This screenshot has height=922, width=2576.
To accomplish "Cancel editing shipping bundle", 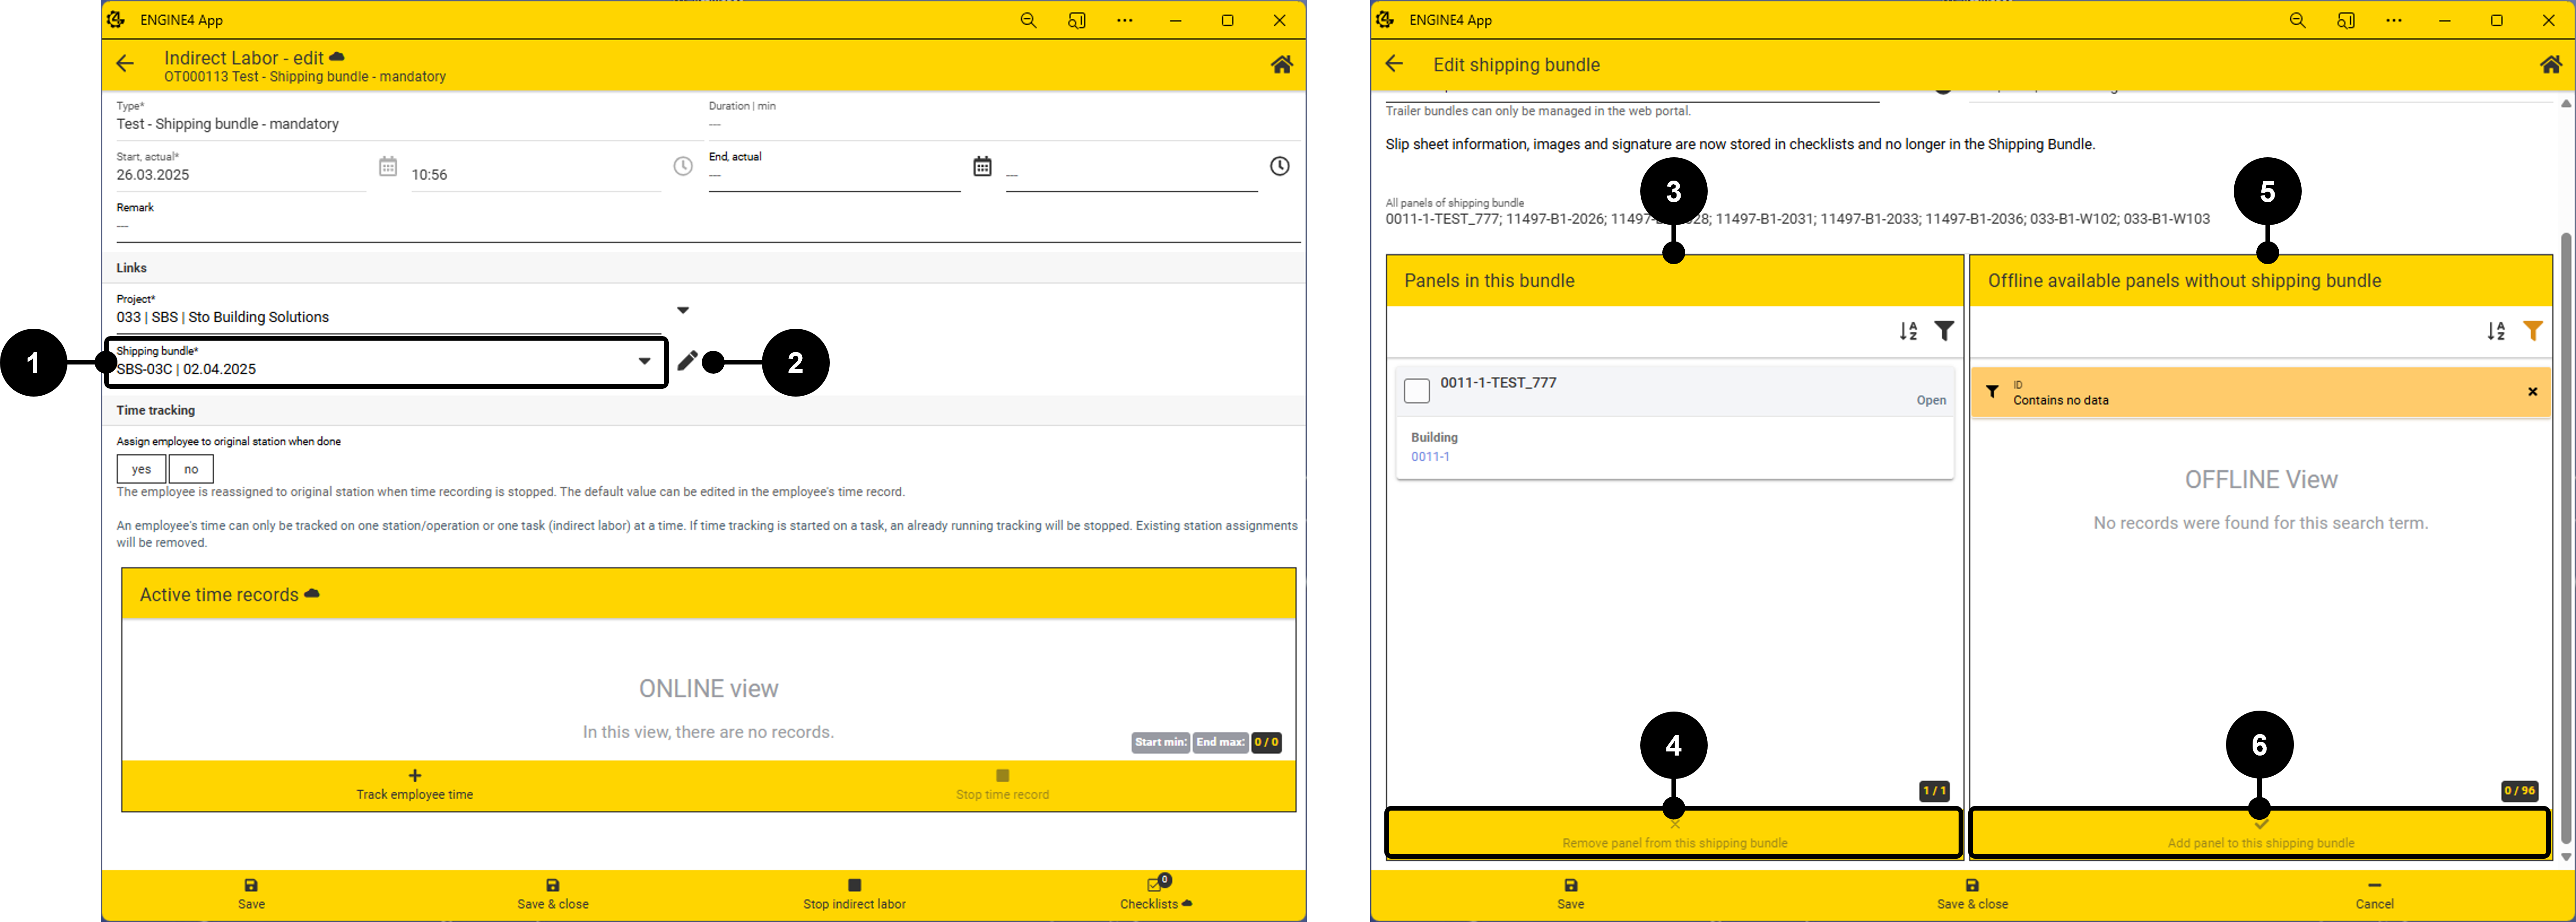I will [x=2374, y=894].
